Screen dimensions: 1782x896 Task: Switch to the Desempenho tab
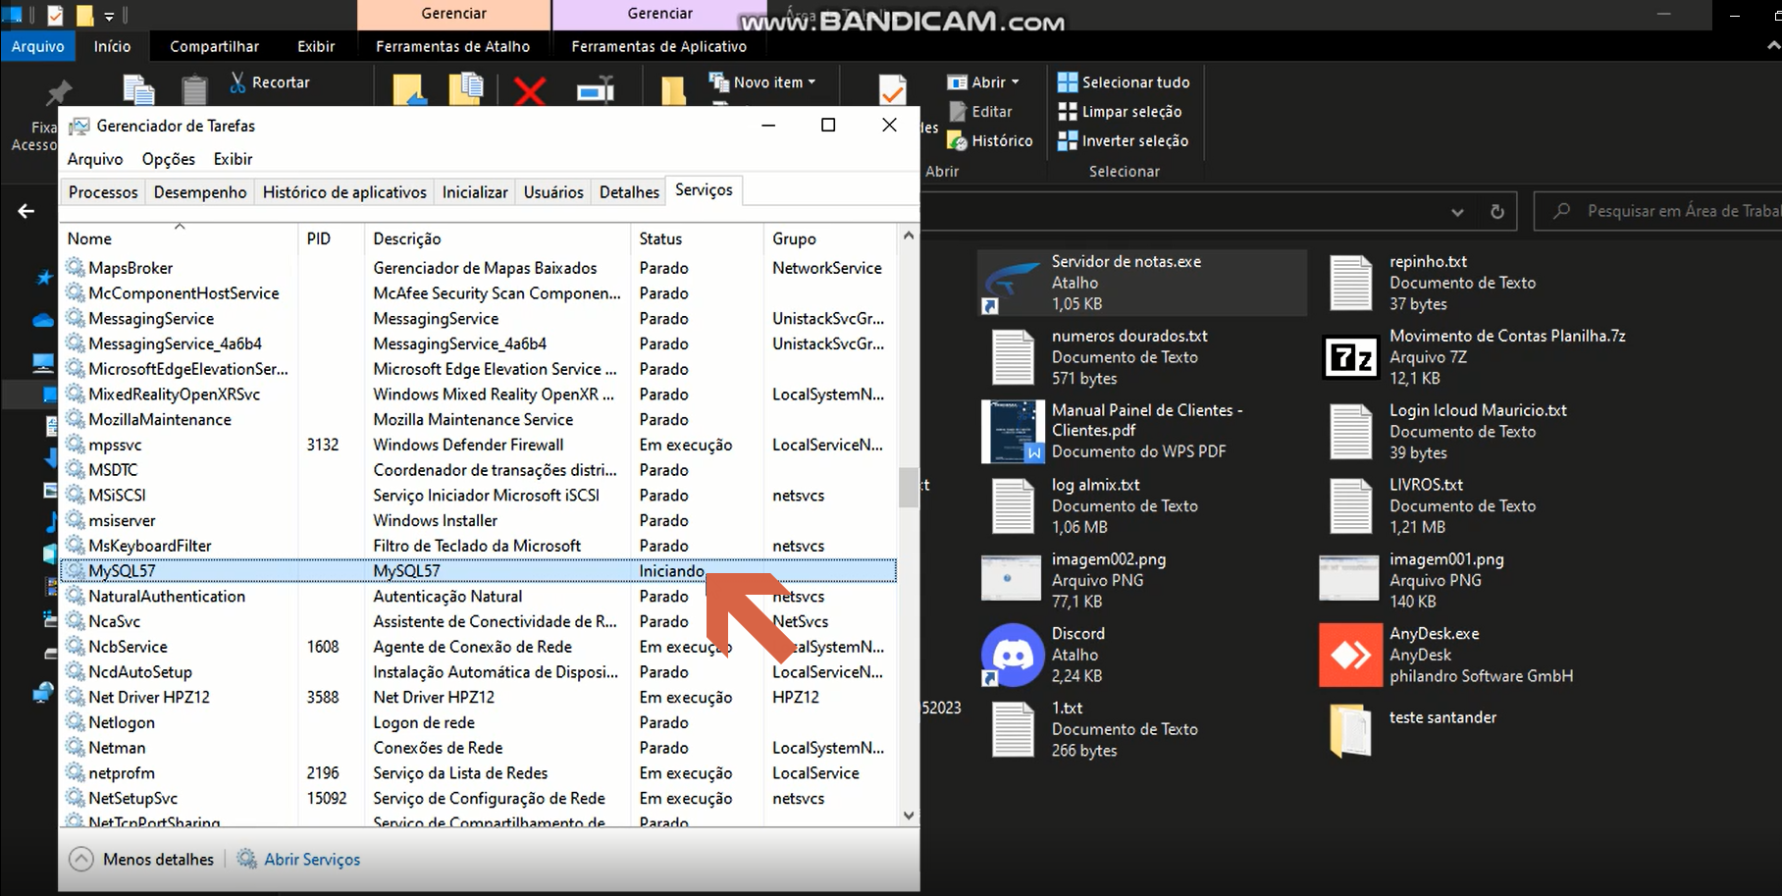(200, 192)
